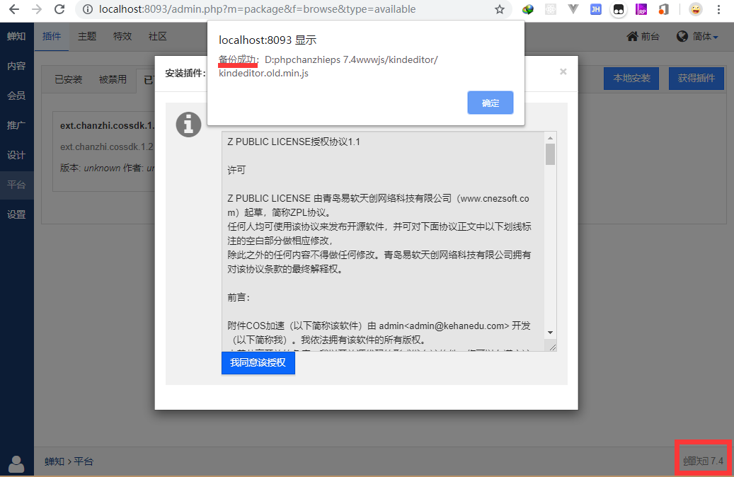Open the JH browser extension icon
This screenshot has width=734, height=477.
595,9
